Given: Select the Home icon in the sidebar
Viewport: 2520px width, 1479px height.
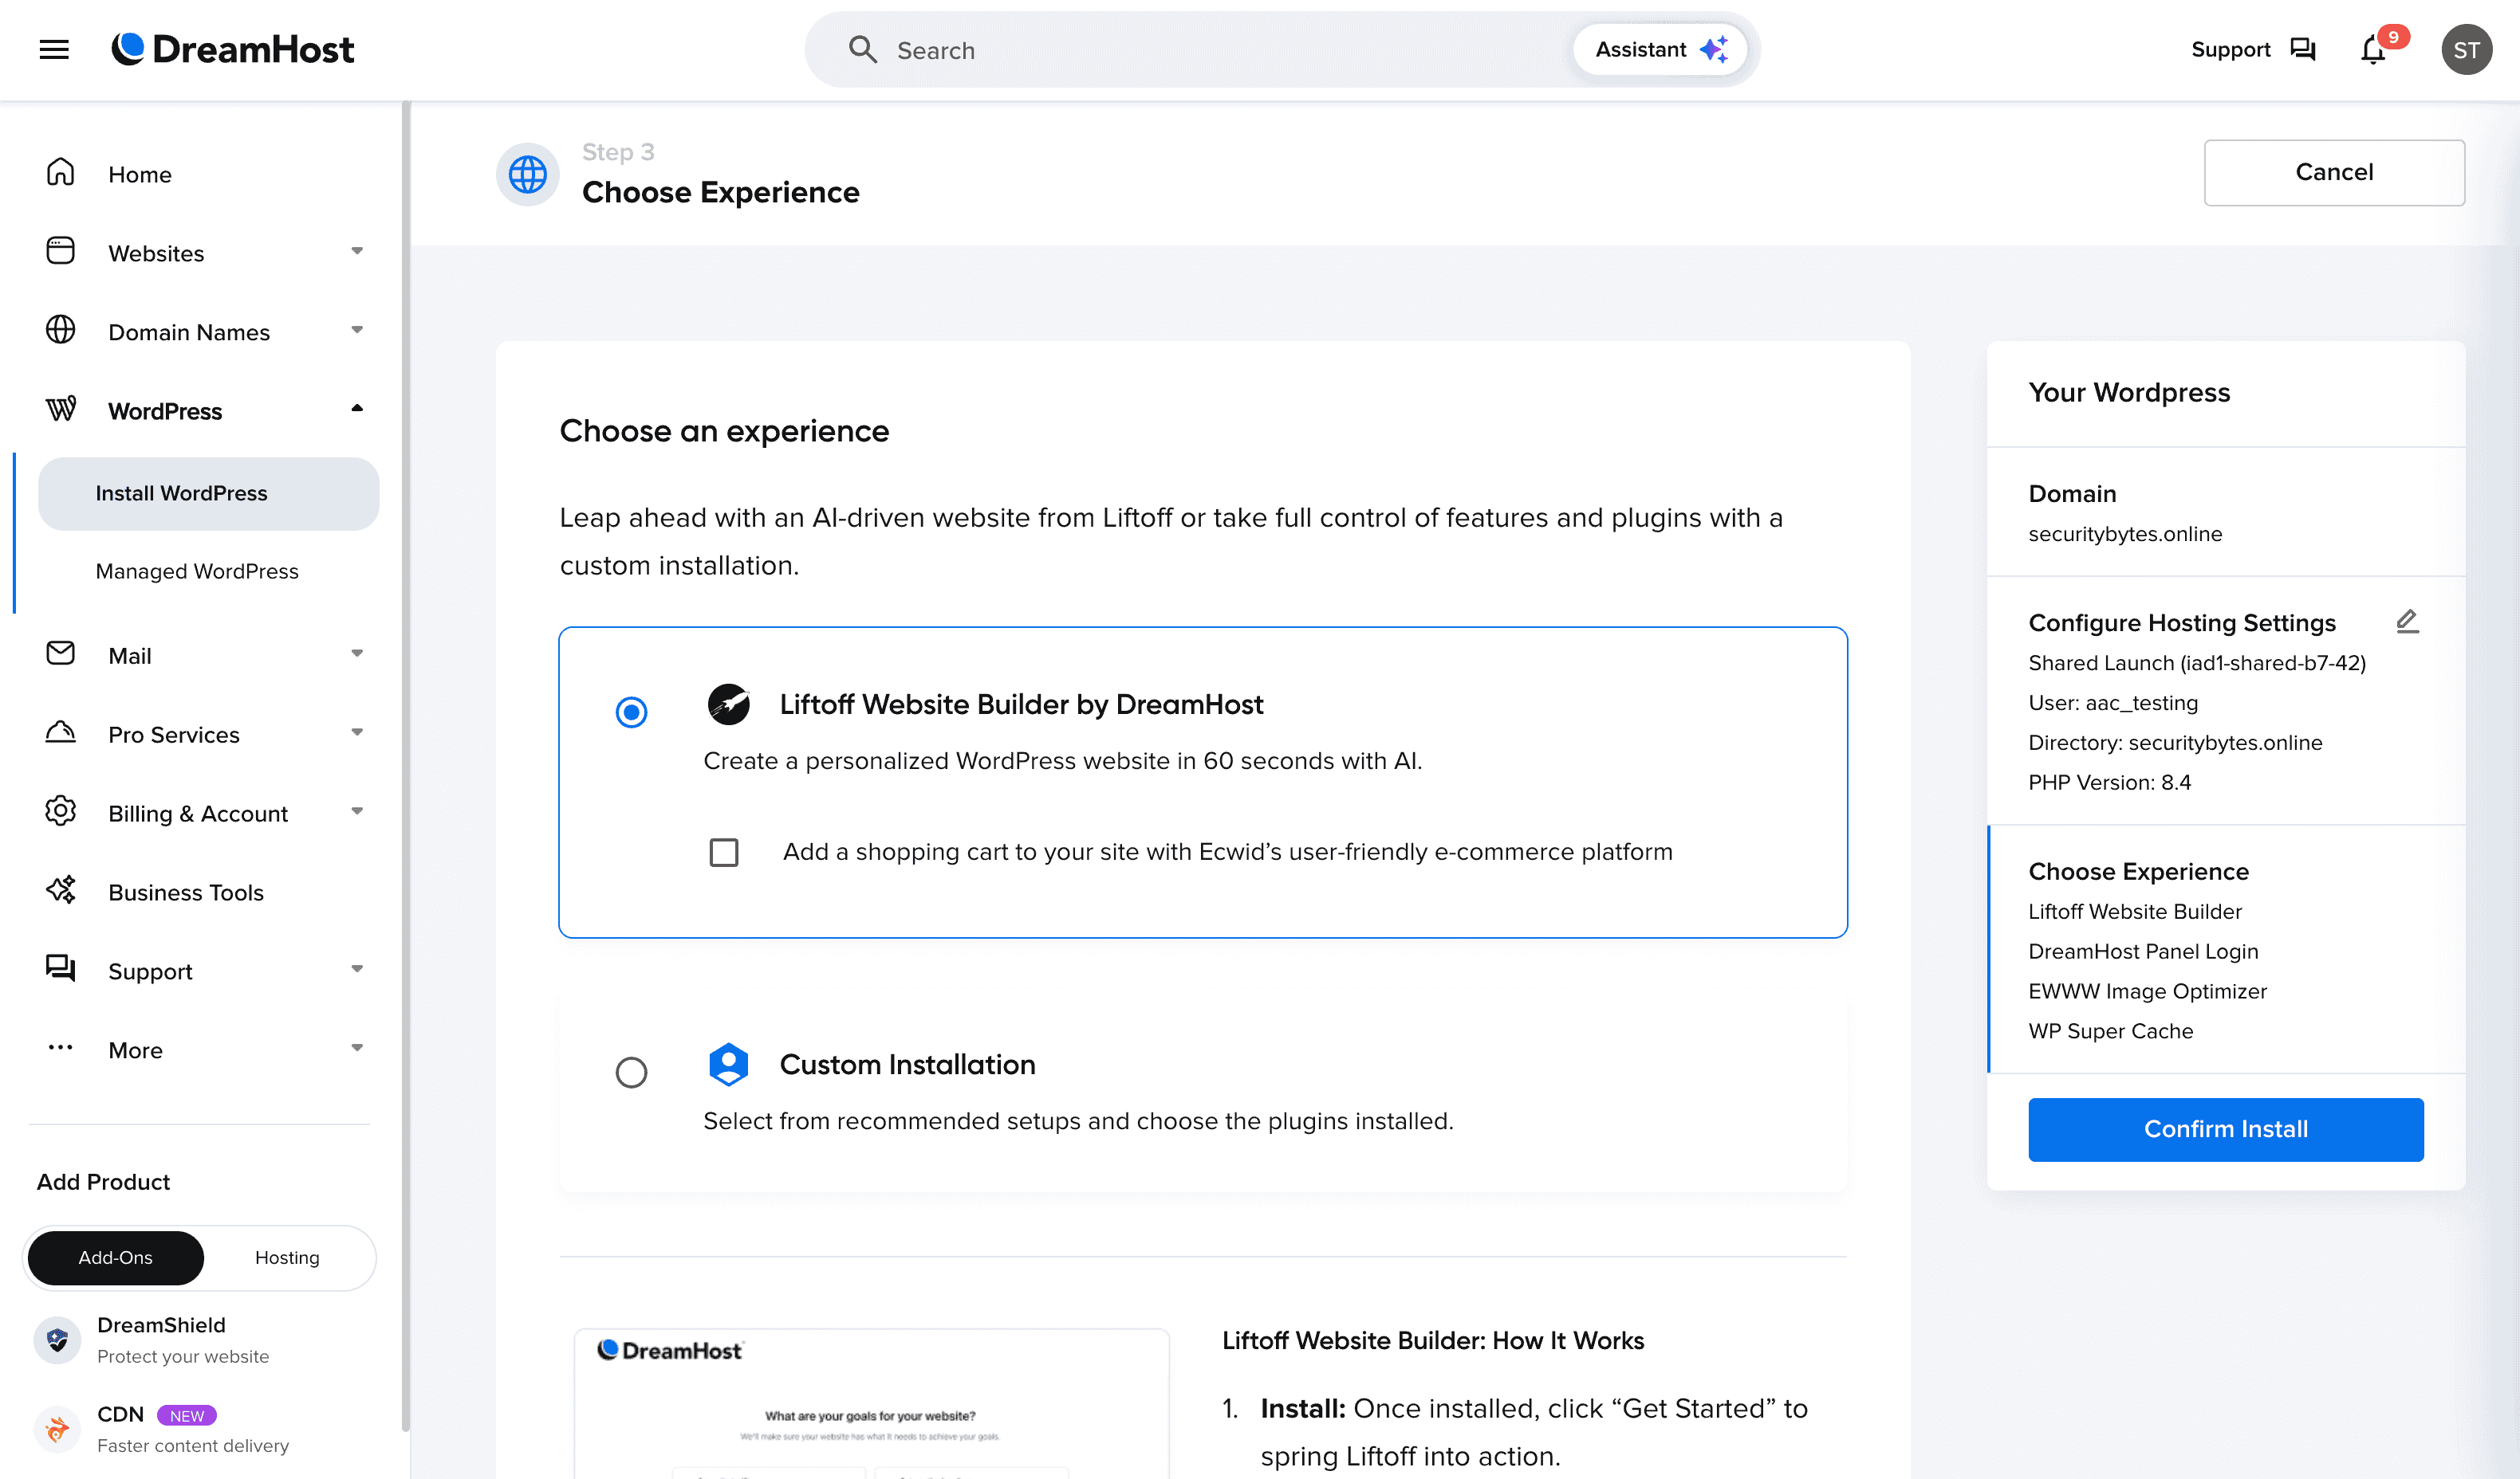Looking at the screenshot, I should coord(60,173).
